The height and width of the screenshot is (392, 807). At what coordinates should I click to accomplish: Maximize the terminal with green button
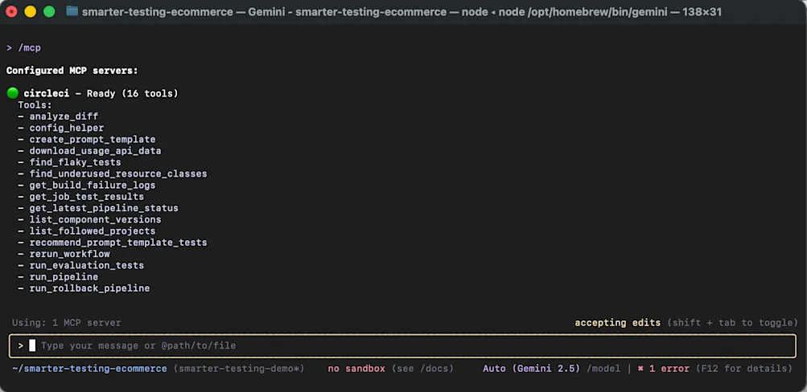(49, 11)
